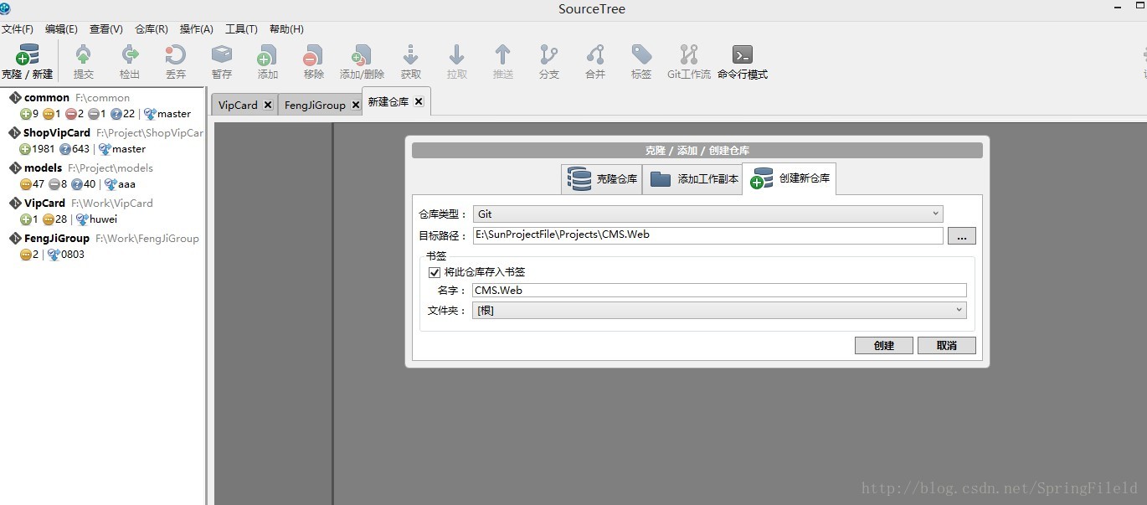Screen dimensions: 1147x505
Task: Open the 文件夹 [根] dropdown
Action: click(x=720, y=310)
